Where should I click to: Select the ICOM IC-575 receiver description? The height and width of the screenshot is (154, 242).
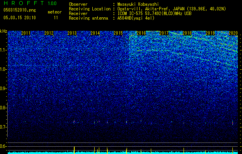[154, 13]
